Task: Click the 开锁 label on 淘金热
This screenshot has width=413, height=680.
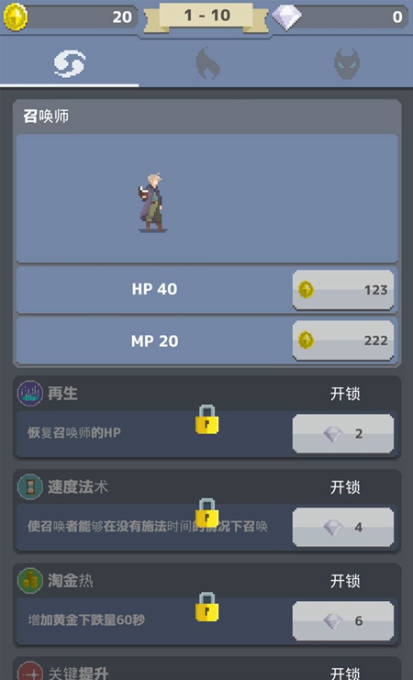Action: 345,581
